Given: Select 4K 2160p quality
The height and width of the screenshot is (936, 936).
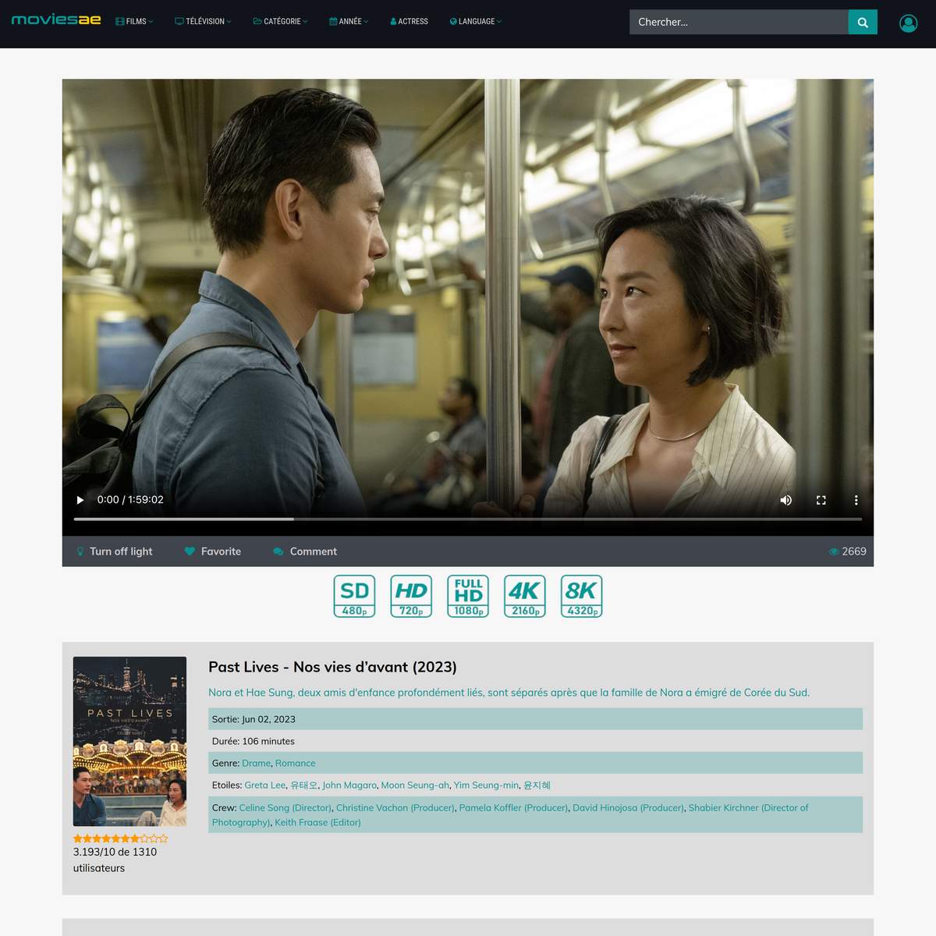Looking at the screenshot, I should [x=525, y=597].
